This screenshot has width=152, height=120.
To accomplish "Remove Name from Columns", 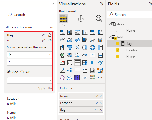I will (101, 96).
